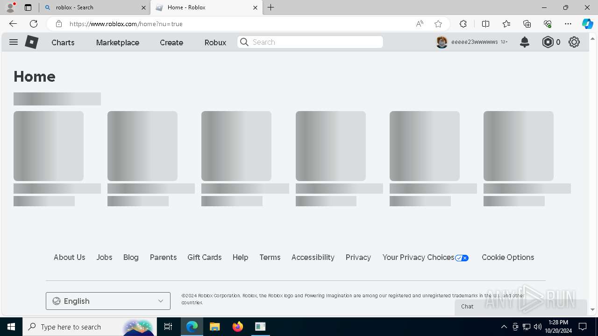Open Read aloud in address bar
This screenshot has height=336, width=598.
point(420,24)
